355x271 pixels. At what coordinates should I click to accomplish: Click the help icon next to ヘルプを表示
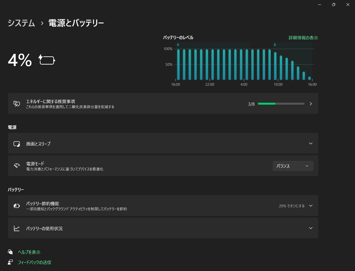click(x=10, y=252)
